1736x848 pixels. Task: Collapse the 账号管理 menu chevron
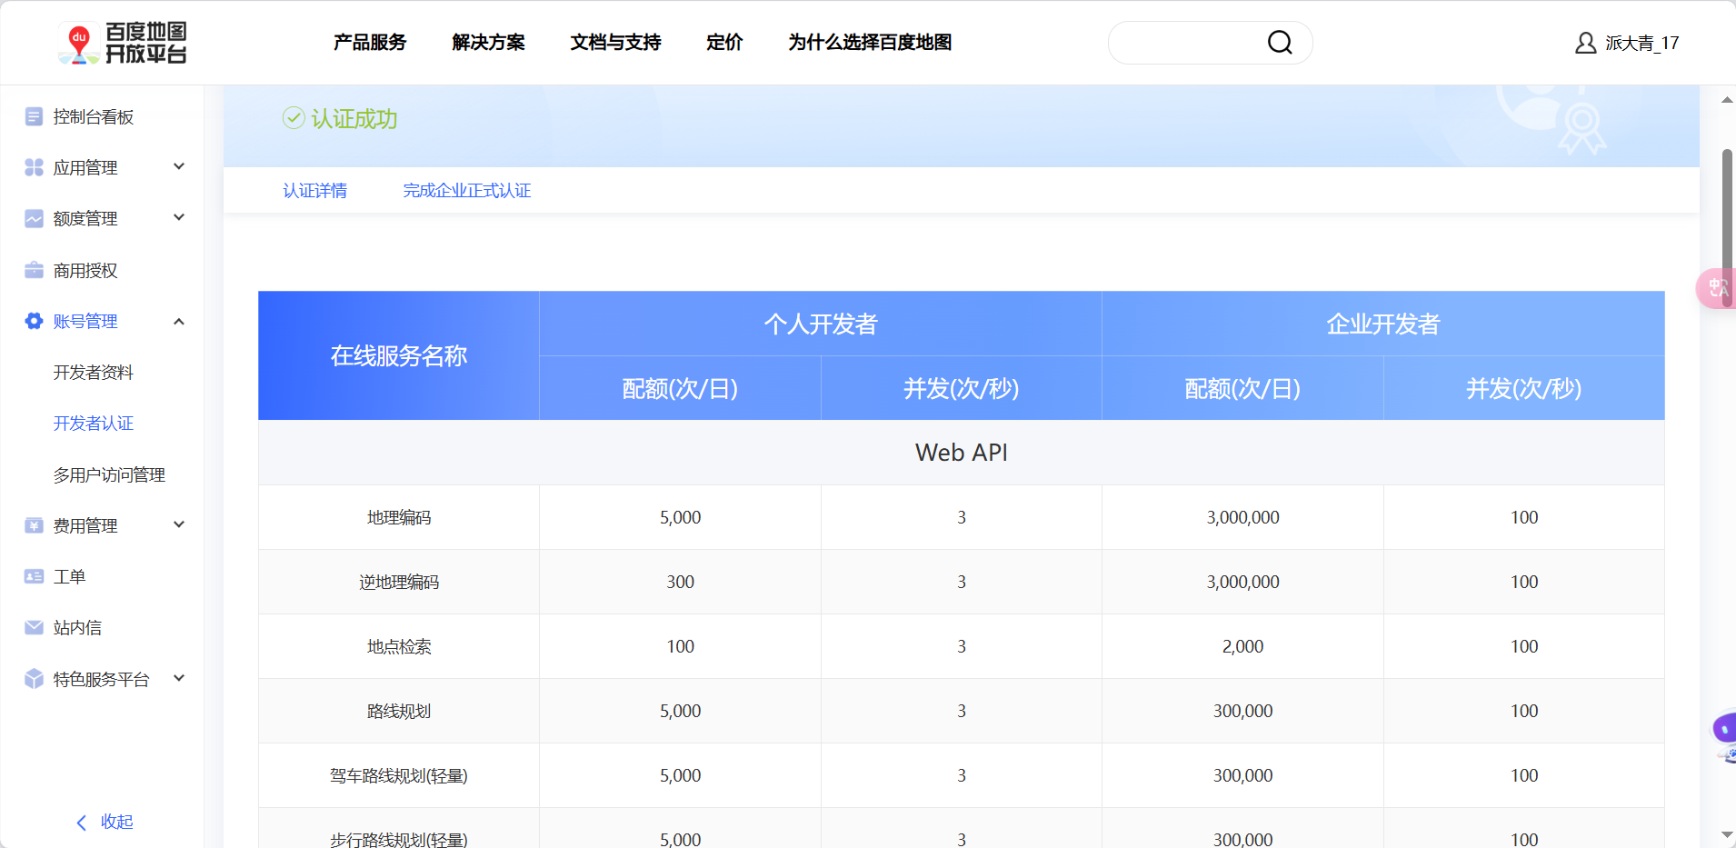coord(179,321)
